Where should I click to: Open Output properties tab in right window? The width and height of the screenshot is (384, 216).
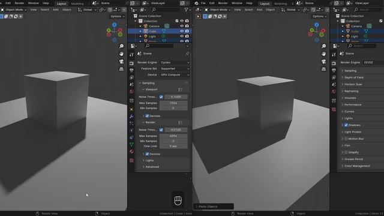334,71
